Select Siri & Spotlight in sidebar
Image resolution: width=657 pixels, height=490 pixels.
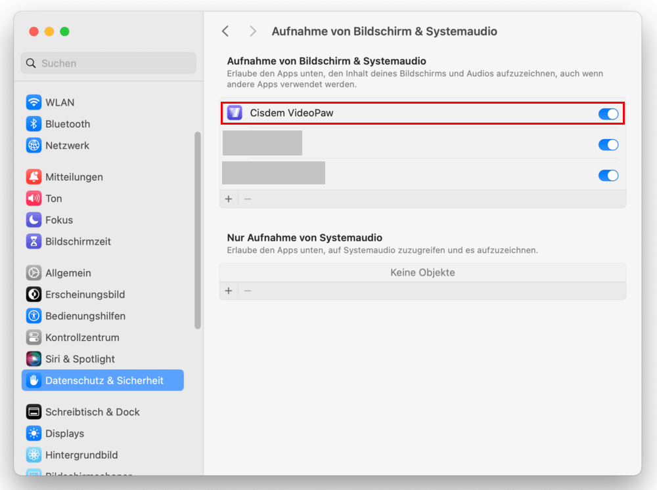point(102,359)
